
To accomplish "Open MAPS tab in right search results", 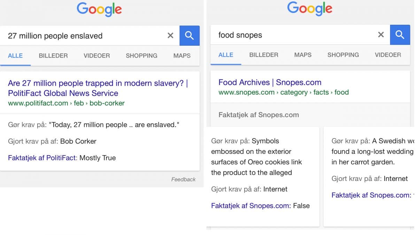I will coord(303,55).
